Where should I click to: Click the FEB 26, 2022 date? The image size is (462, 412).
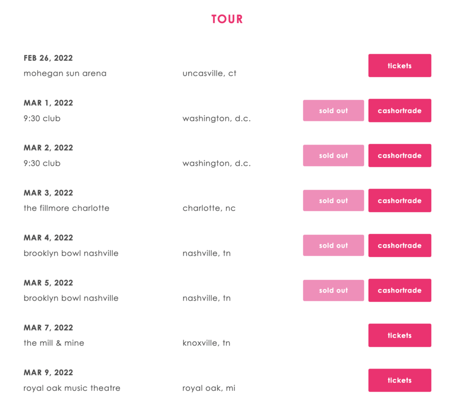[x=48, y=58]
